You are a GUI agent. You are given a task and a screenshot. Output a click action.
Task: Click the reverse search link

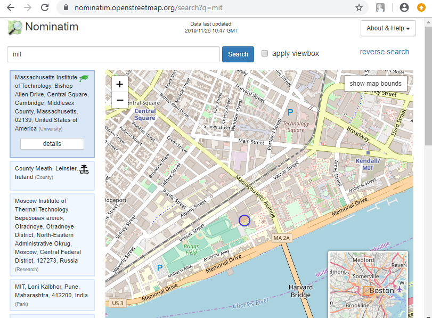point(385,52)
